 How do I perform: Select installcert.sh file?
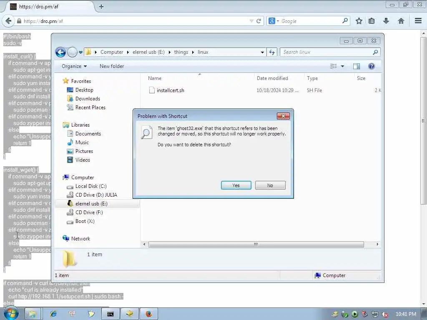(x=170, y=90)
